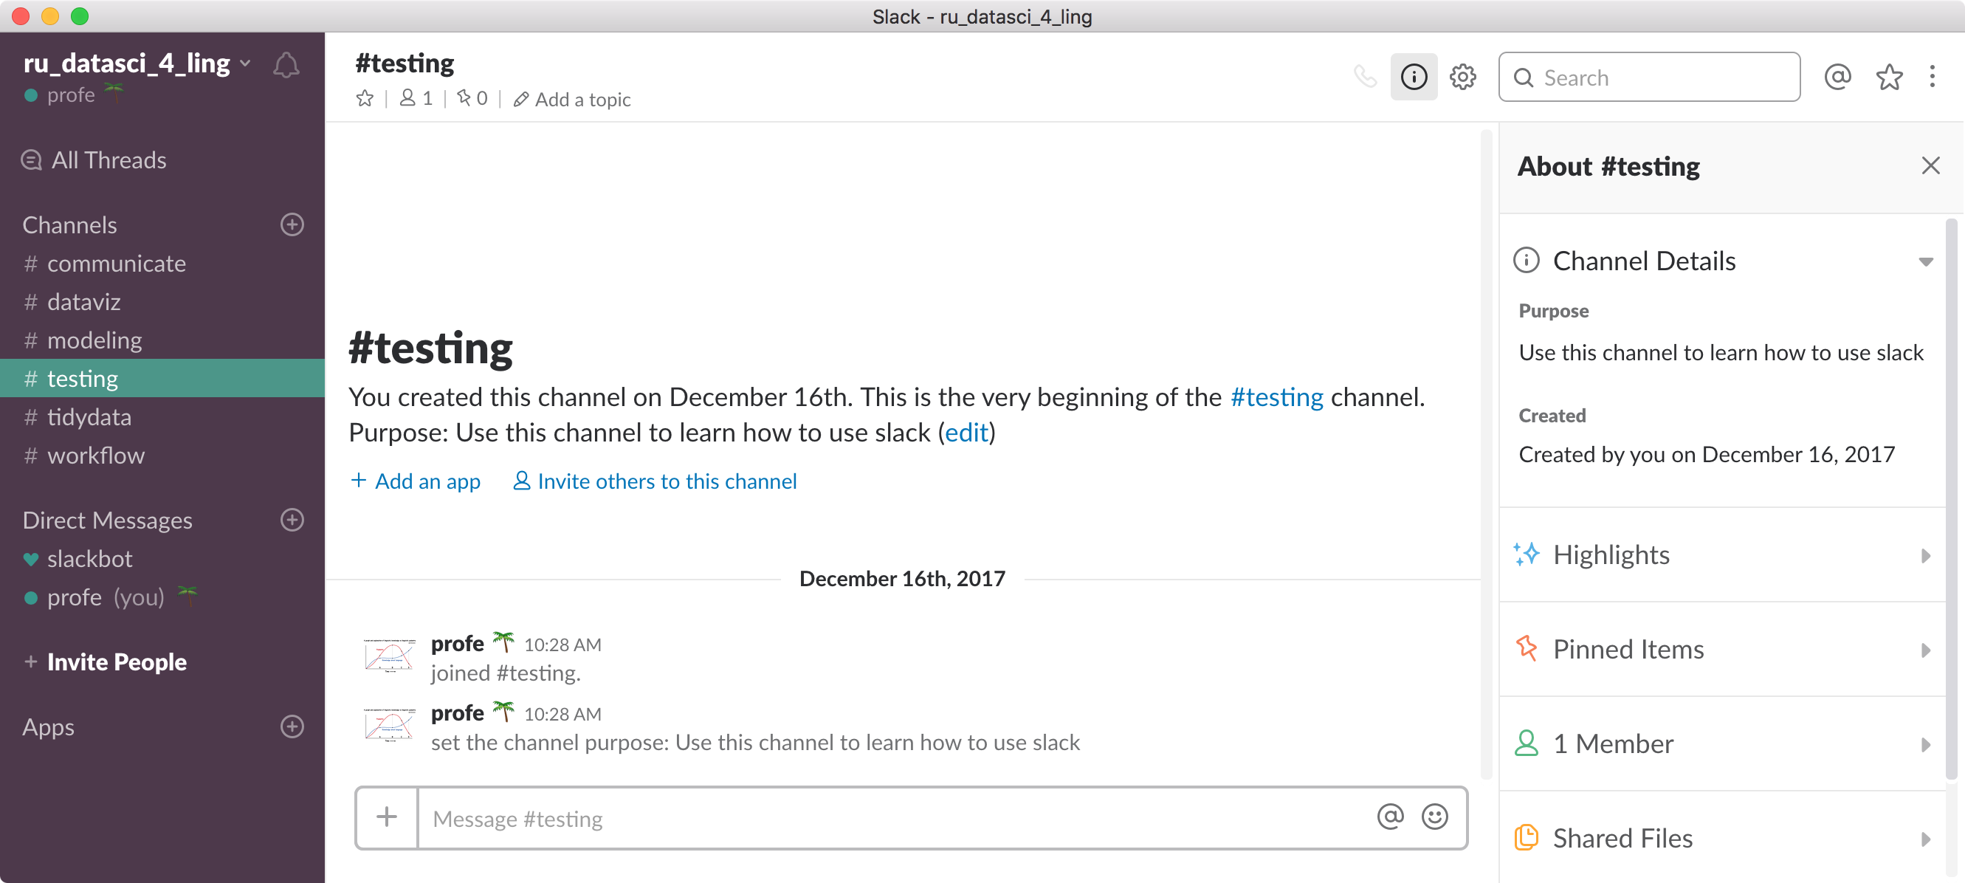Click the add channel plus icon

pos(292,224)
